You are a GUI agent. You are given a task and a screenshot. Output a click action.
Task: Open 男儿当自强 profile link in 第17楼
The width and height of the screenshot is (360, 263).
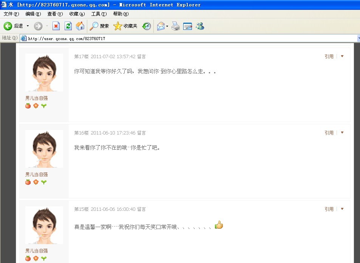[x=37, y=98]
